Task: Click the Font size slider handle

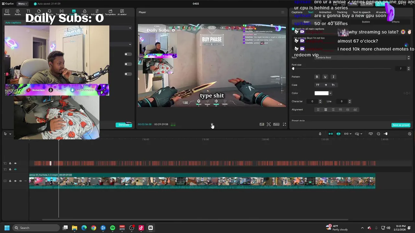Action: [x=293, y=69]
